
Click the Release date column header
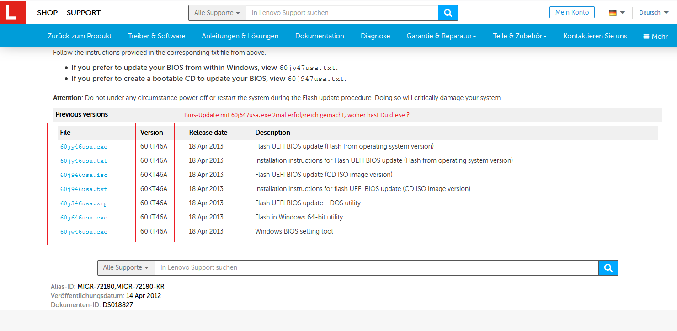coord(208,133)
